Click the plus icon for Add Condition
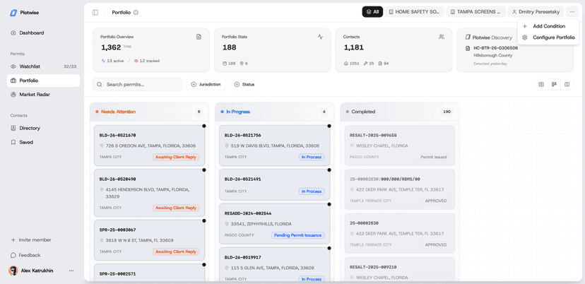585x284 pixels. tap(524, 26)
